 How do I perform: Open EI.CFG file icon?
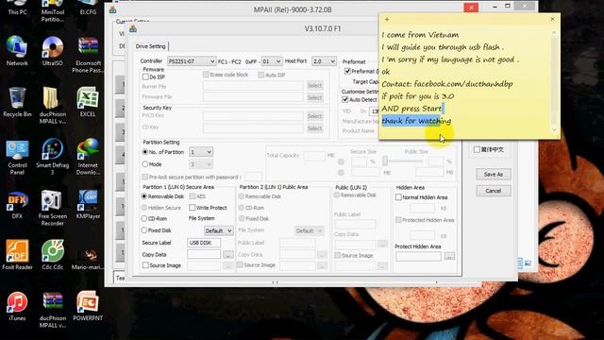click(x=88, y=7)
